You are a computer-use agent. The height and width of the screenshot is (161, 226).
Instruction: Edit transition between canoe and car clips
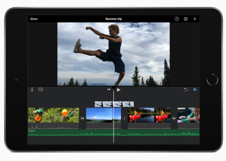point(174,118)
